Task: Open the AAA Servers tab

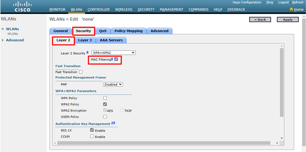Action: click(111, 40)
